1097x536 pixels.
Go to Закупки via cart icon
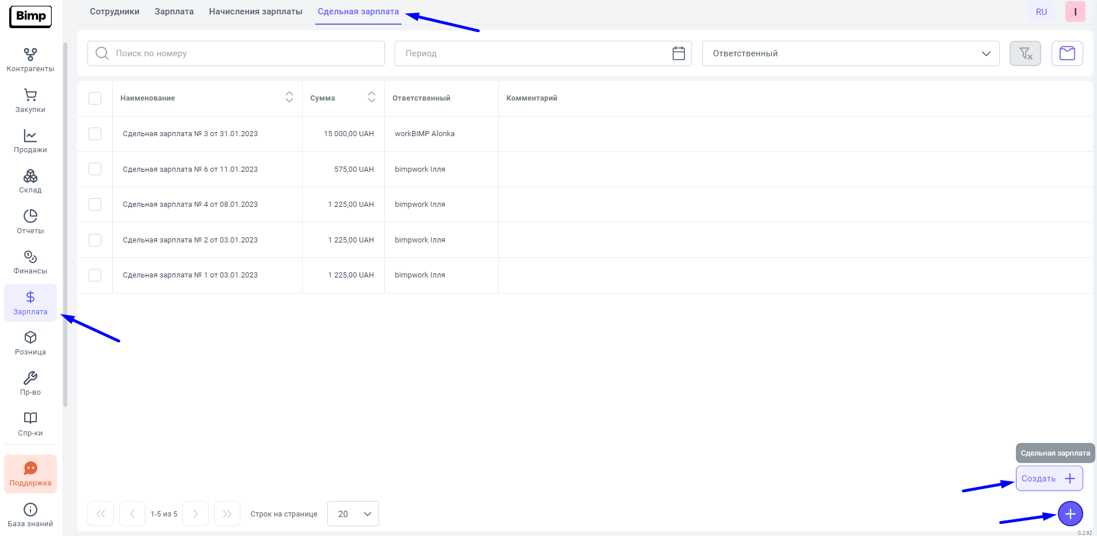(x=30, y=101)
